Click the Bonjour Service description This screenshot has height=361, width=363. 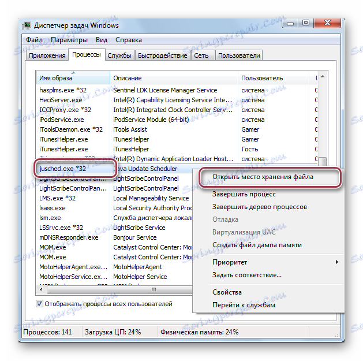point(134,238)
